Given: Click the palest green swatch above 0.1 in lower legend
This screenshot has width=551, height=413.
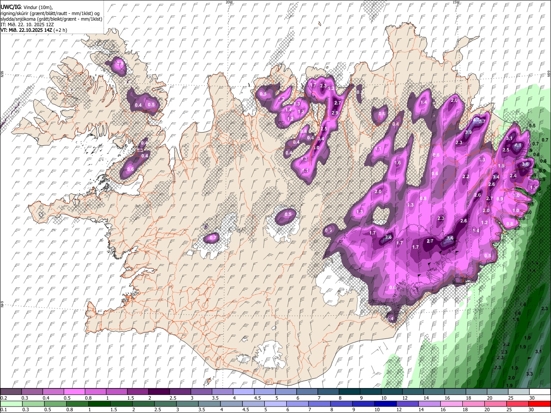Looking at the screenshot, I should click(x=11, y=404).
